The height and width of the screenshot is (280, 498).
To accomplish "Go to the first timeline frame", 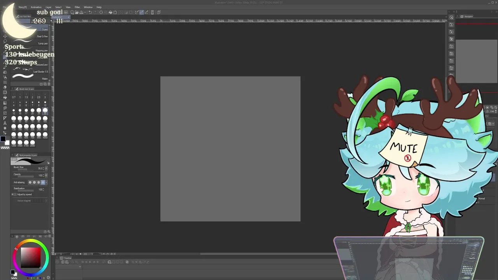I will [82, 262].
